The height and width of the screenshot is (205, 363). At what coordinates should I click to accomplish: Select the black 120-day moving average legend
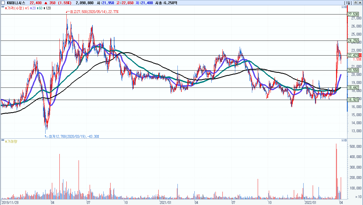coord(47,8)
